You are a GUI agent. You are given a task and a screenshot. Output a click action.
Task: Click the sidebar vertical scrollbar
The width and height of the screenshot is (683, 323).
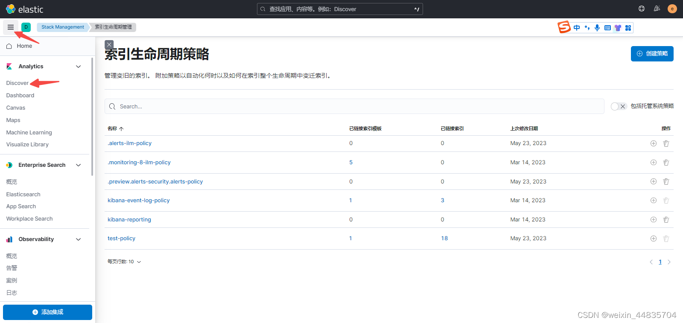92,117
